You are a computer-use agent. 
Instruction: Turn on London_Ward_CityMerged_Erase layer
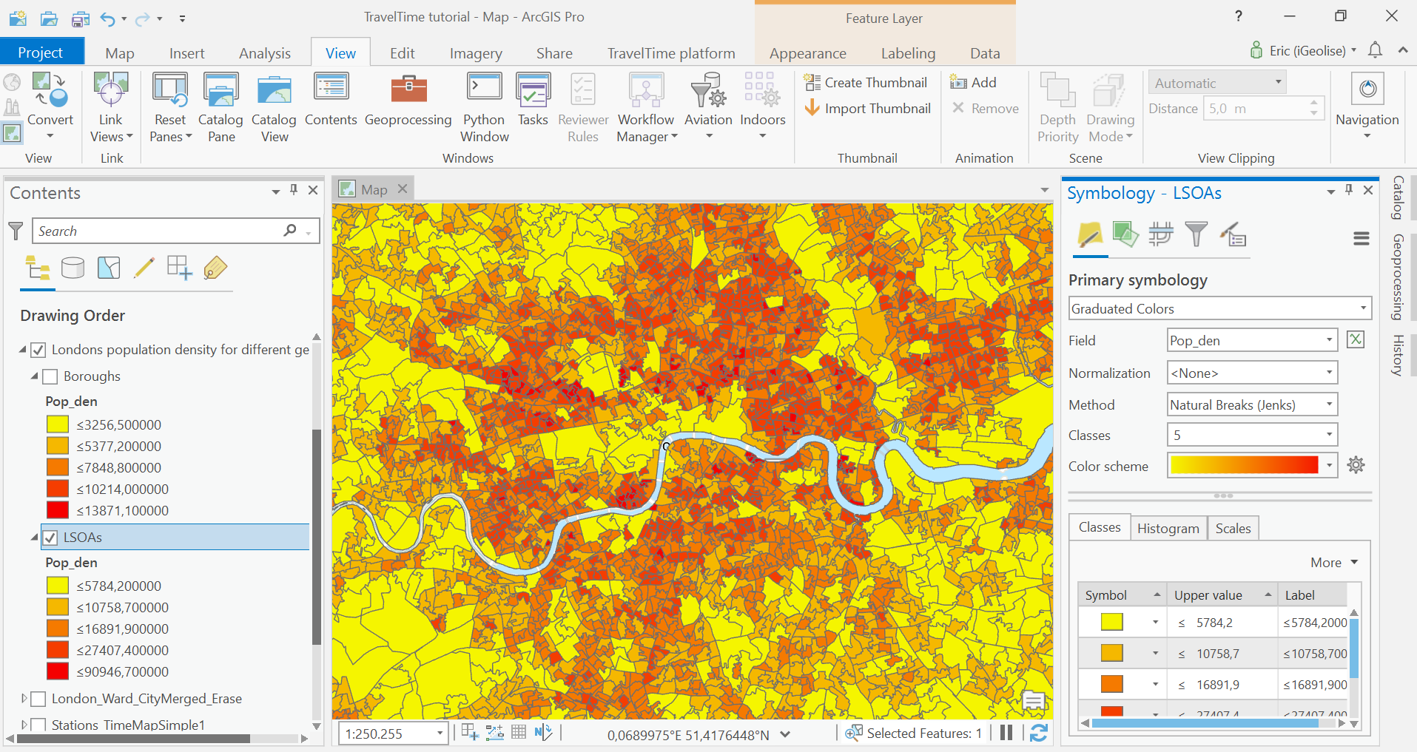(x=38, y=699)
